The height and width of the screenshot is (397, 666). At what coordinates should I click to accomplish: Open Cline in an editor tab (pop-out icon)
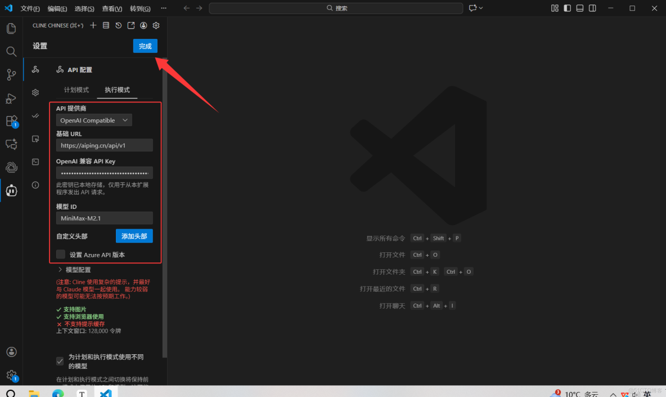coord(130,25)
